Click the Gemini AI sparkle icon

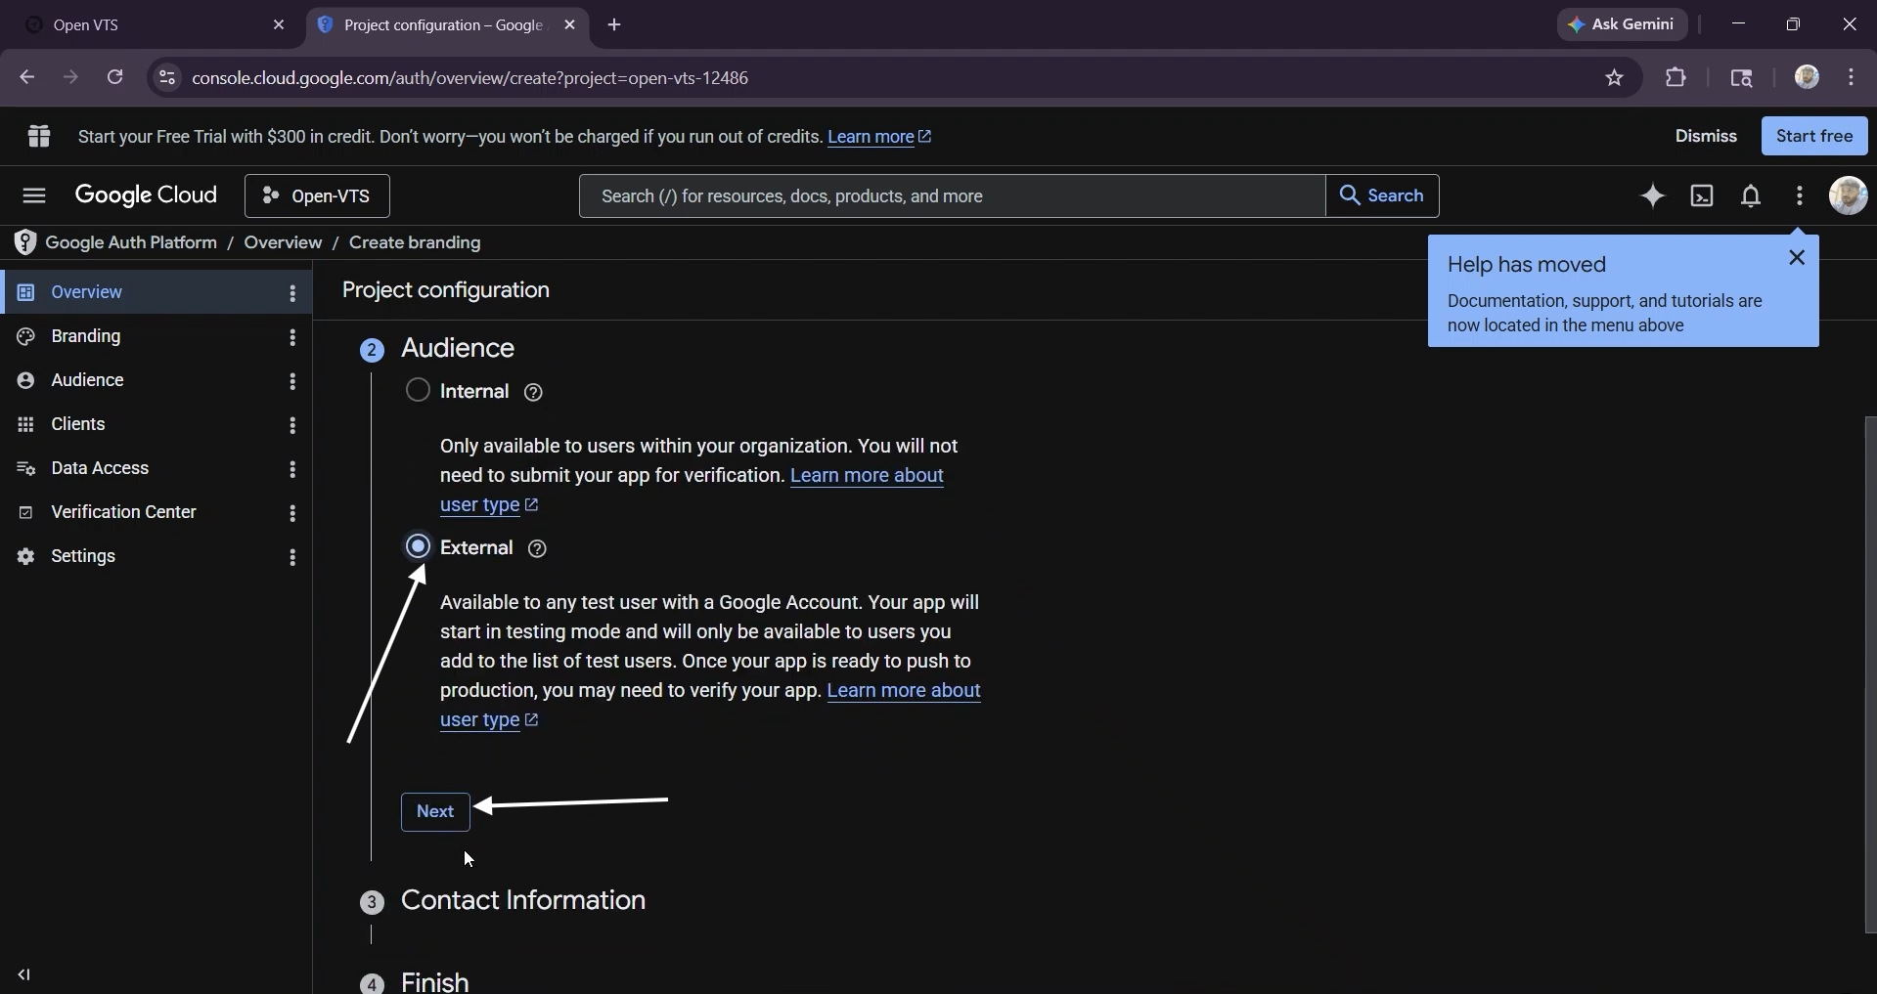[x=1653, y=196]
